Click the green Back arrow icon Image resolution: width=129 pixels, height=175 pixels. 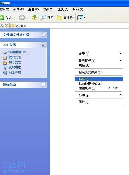coord(2,18)
